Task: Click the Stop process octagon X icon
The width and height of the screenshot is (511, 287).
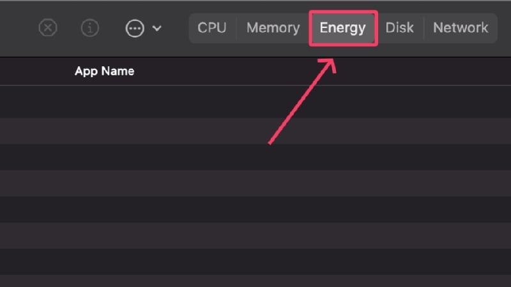Action: pyautogui.click(x=48, y=28)
